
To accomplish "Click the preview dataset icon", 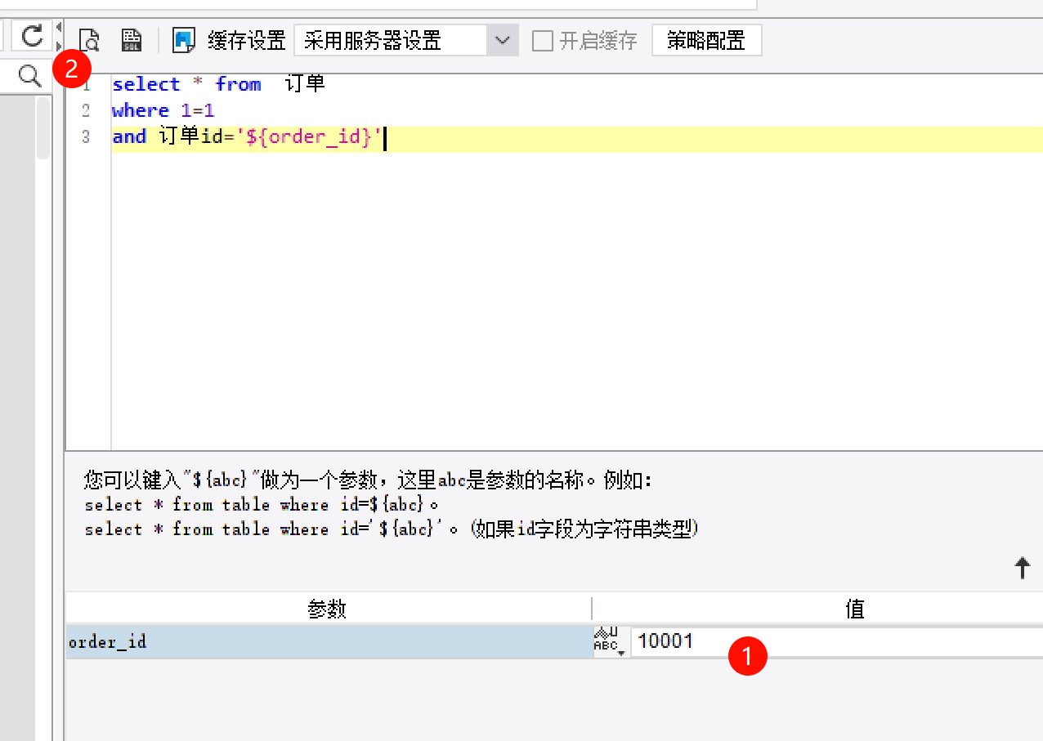I will (88, 39).
